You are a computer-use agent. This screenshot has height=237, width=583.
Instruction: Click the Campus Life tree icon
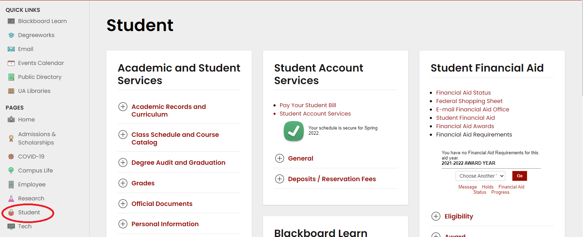tap(11, 171)
